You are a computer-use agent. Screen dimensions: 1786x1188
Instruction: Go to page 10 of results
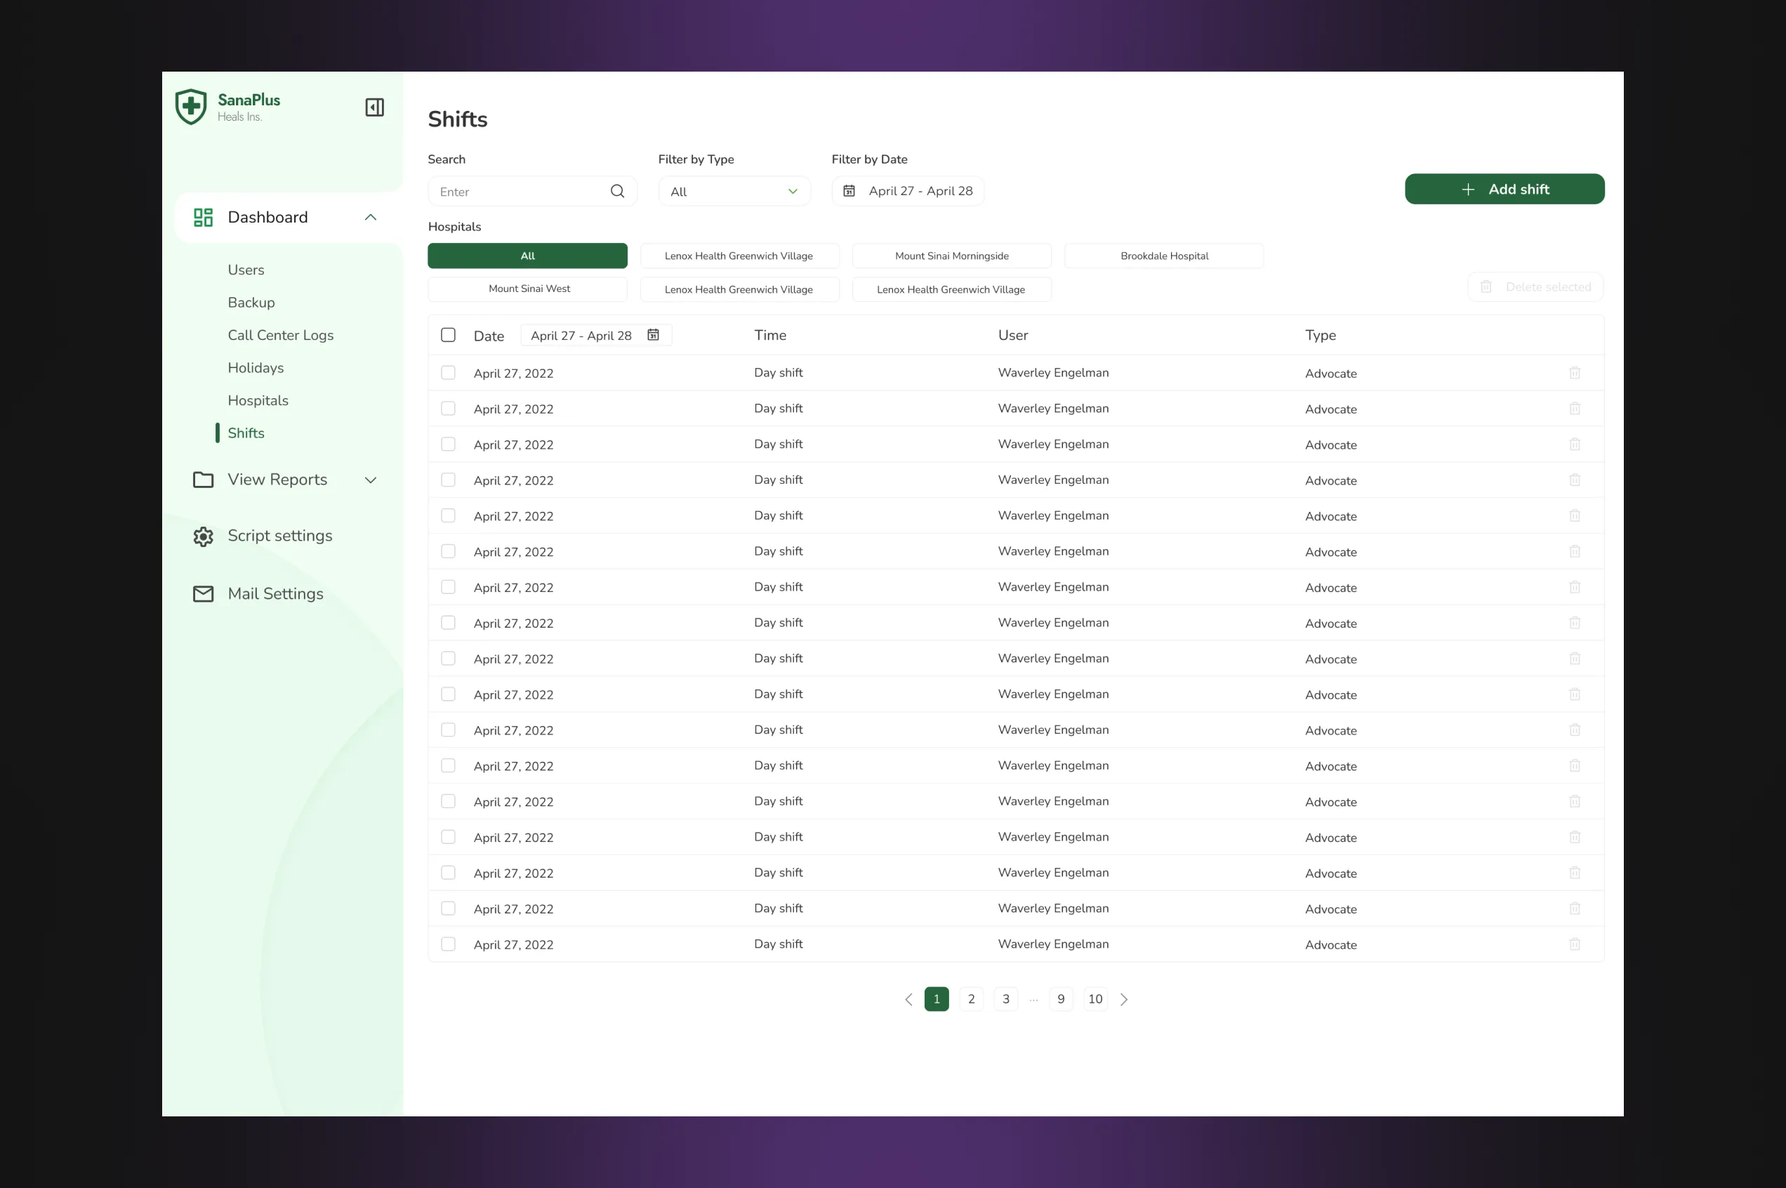1094,999
